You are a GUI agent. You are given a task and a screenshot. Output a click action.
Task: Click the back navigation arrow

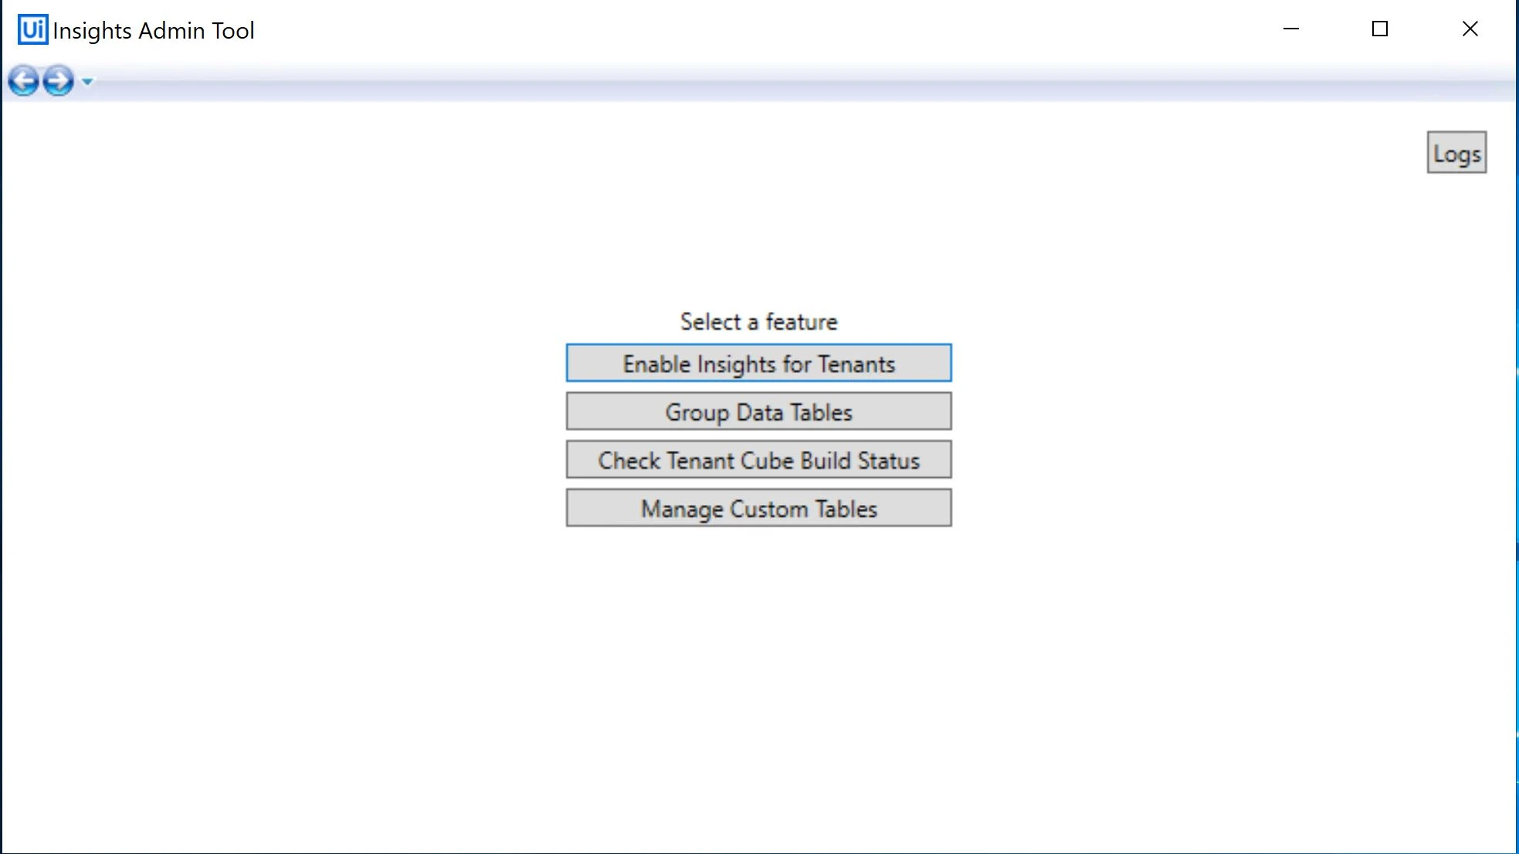click(24, 80)
